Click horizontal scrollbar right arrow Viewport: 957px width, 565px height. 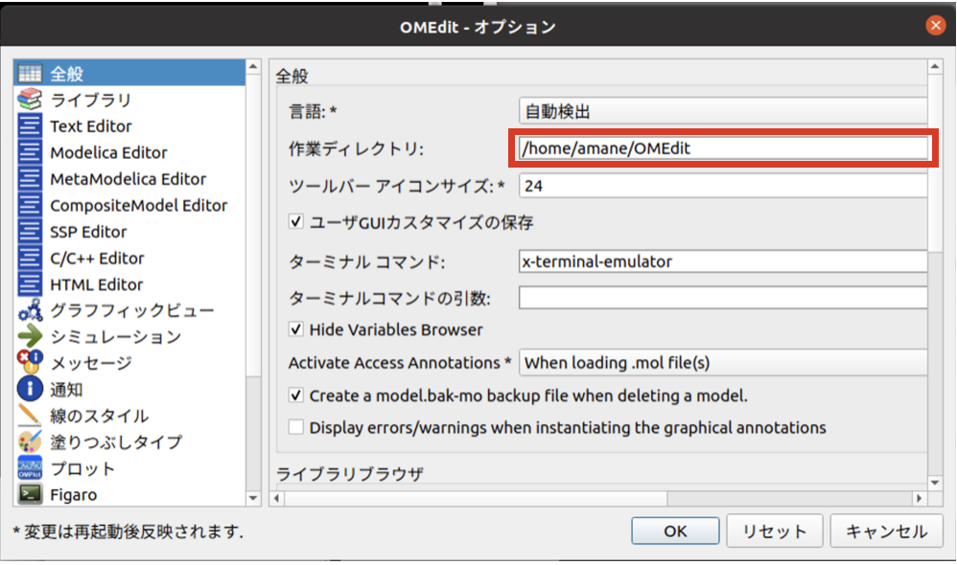(920, 498)
